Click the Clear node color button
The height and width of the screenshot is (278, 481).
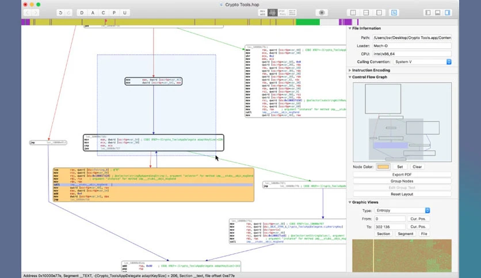coord(417,167)
